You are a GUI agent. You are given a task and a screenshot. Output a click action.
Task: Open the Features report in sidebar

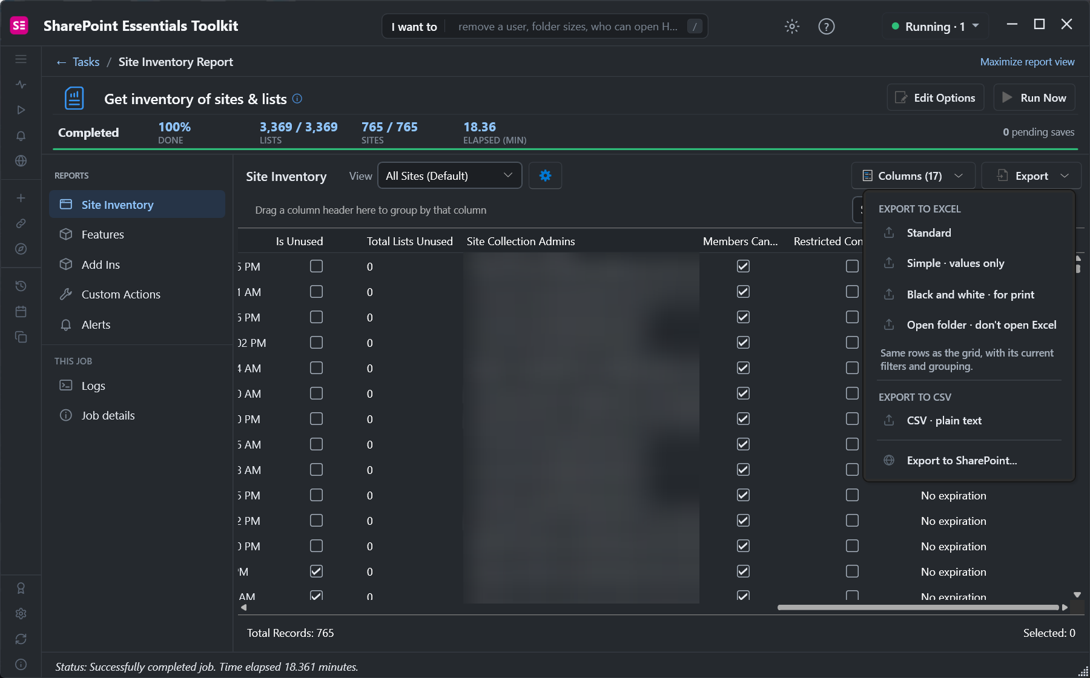click(137, 235)
